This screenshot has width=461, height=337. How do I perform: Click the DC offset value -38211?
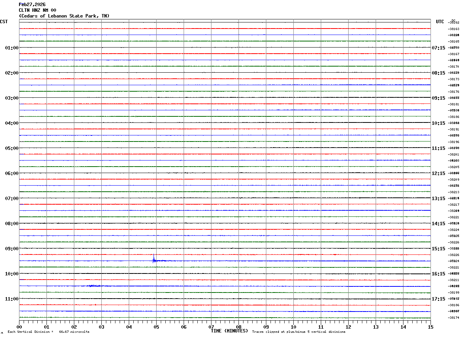click(x=454, y=280)
